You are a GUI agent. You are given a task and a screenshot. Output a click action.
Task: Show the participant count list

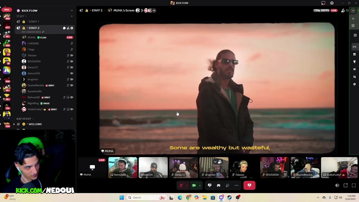tap(345, 10)
